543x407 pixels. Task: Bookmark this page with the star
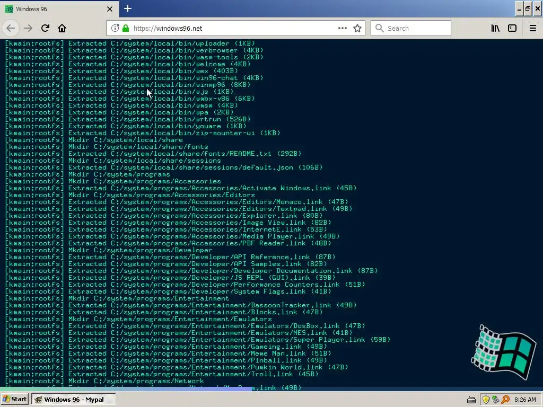[x=357, y=28]
